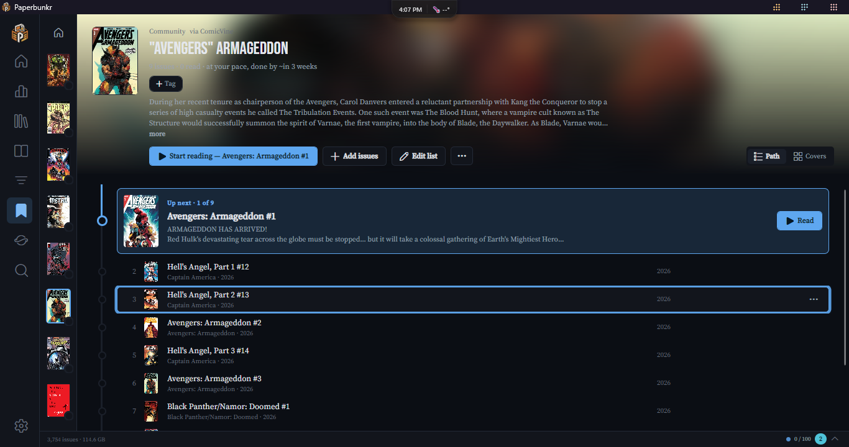Image resolution: width=849 pixels, height=447 pixels.
Task: Expand the bottom panel with the up chevron
Action: tap(835, 439)
